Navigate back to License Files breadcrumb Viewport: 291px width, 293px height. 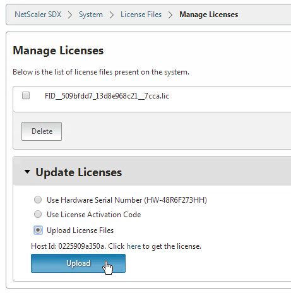coord(141,15)
